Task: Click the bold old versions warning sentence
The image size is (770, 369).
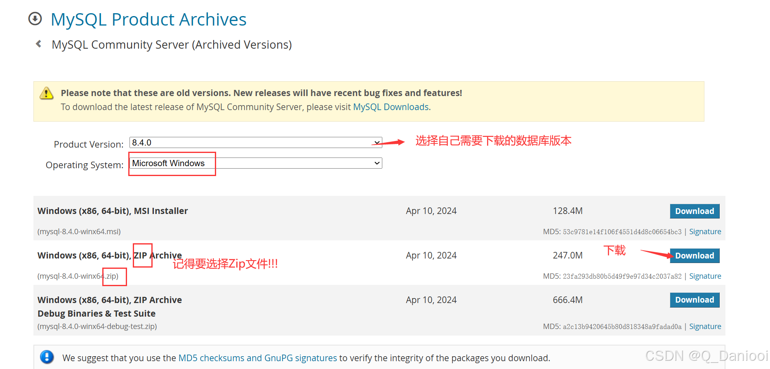Action: (x=261, y=93)
